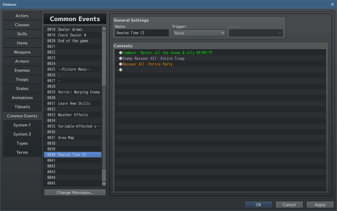Select the Comment command line
The height and width of the screenshot is (211, 337).
[220, 53]
